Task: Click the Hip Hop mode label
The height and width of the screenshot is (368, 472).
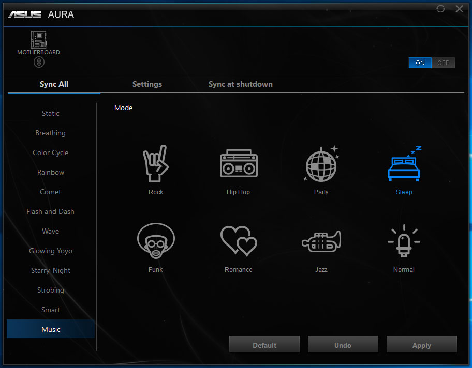Action: [238, 192]
